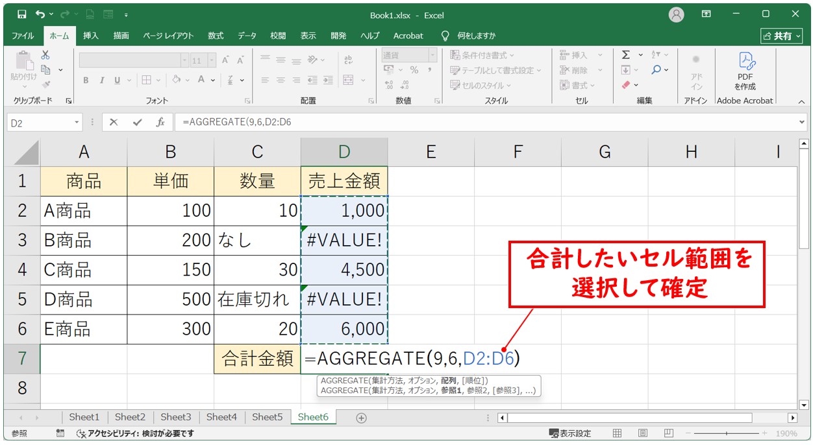This screenshot has width=813, height=445.
Task: Toggle Bold formatting
Action: (x=86, y=80)
